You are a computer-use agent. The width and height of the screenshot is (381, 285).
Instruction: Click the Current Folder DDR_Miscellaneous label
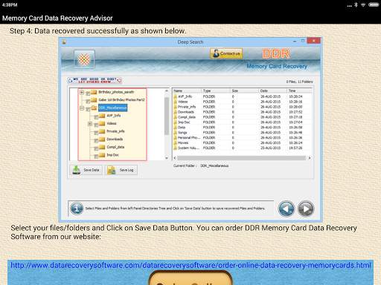click(x=201, y=166)
